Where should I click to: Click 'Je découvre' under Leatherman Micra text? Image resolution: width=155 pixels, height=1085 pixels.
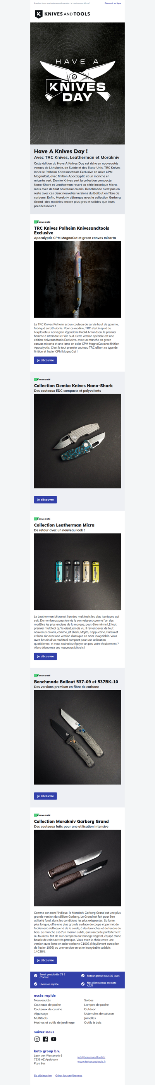tap(45, 656)
